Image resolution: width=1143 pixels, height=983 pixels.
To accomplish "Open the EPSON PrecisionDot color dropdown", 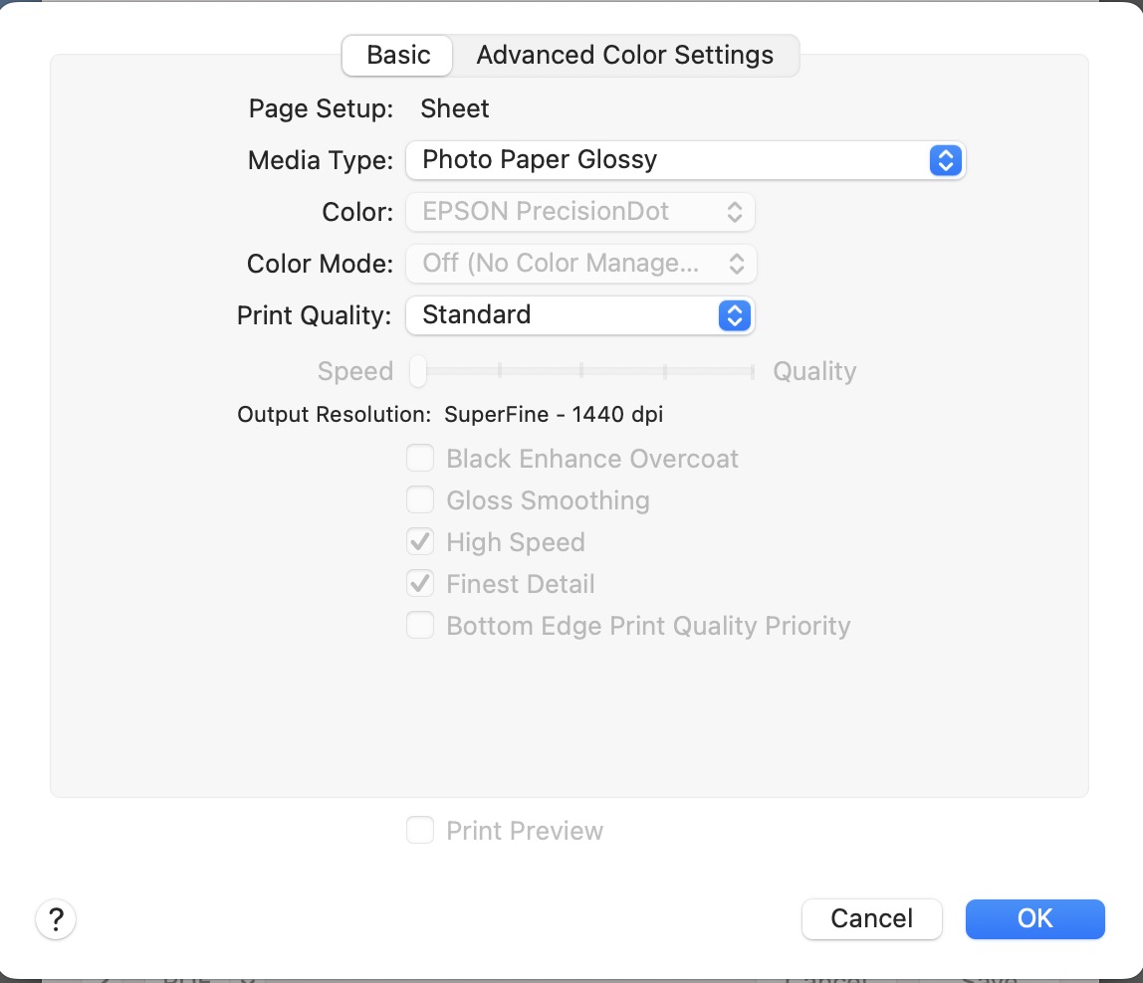I will coord(580,212).
